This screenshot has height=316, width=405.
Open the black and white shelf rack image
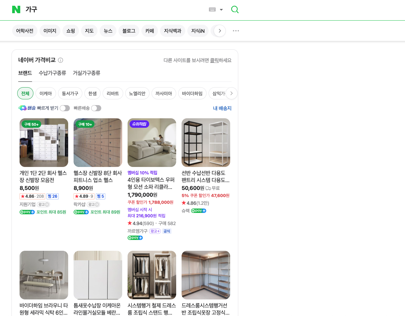click(206, 143)
